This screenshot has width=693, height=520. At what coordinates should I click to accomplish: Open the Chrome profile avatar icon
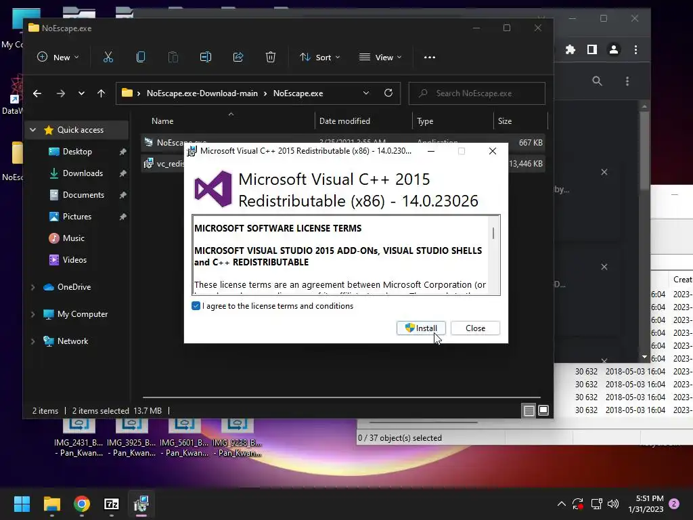[x=613, y=49]
